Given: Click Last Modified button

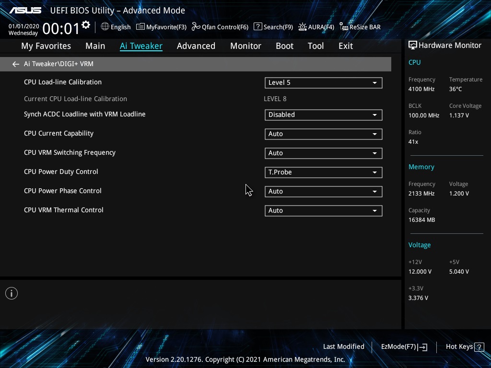Looking at the screenshot, I should (x=343, y=346).
